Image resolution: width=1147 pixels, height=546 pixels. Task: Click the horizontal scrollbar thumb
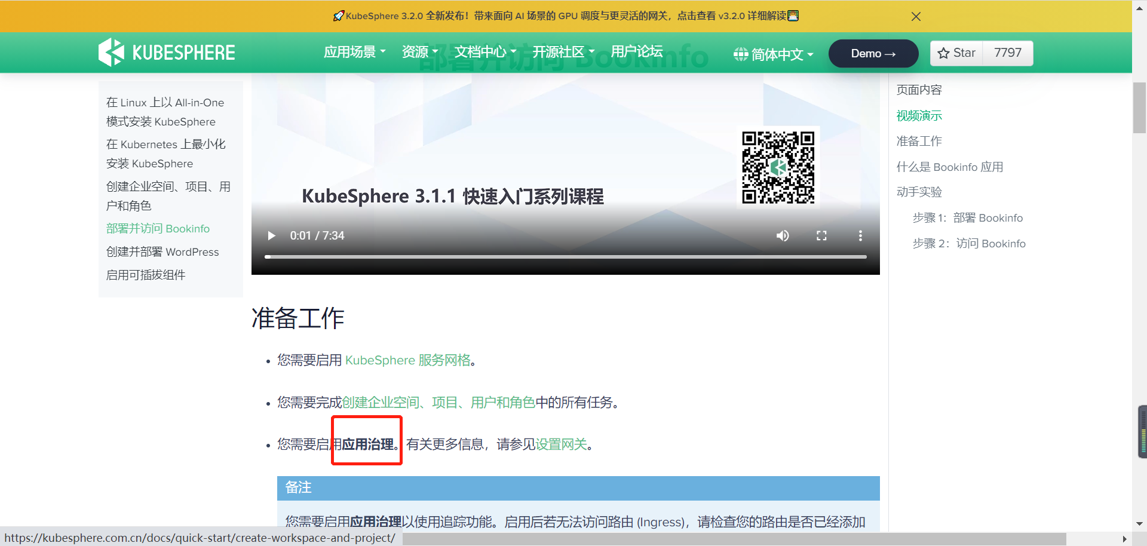[734, 539]
